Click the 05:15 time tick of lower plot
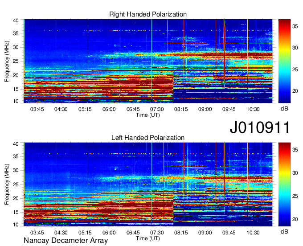This screenshot has height=246, width=303. click(x=85, y=233)
